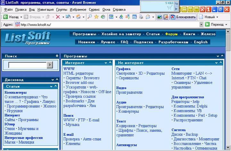The image size is (231, 151).
Task: Open the Переход dropdown arrow
Action: tap(226, 25)
